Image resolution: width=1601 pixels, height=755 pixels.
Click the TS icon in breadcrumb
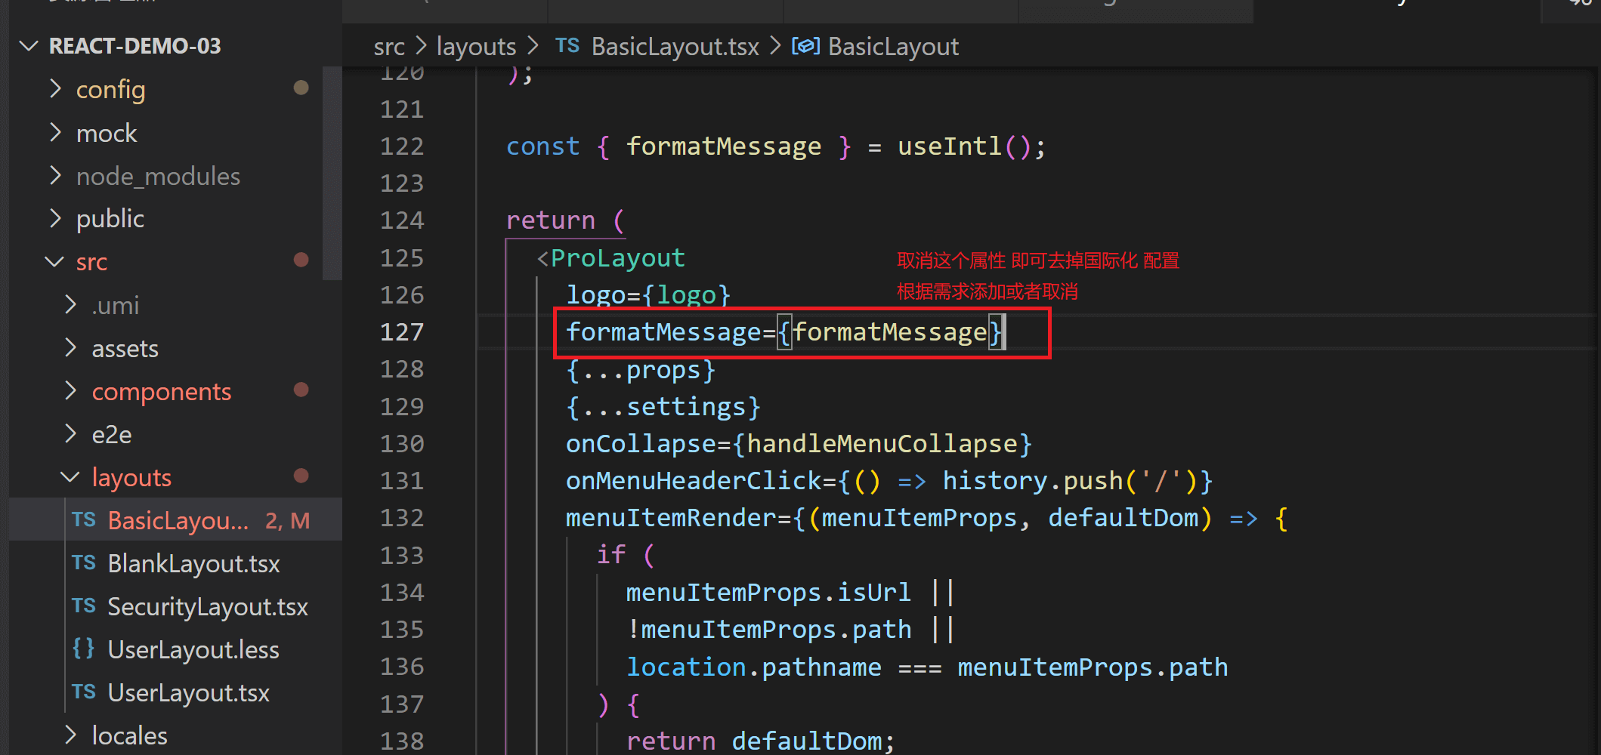coord(567,46)
